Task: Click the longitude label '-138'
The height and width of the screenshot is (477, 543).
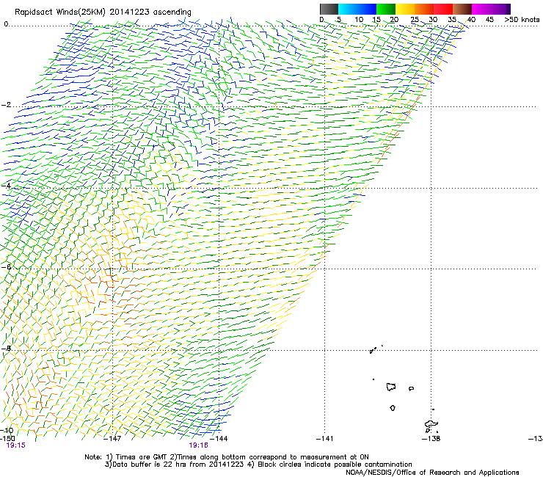Action: (431, 439)
